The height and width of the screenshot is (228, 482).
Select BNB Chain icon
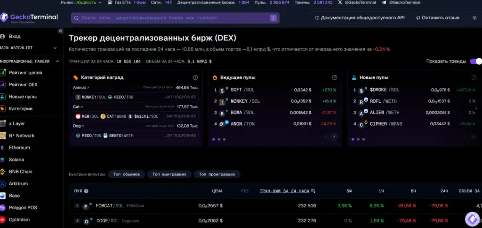point(3,172)
